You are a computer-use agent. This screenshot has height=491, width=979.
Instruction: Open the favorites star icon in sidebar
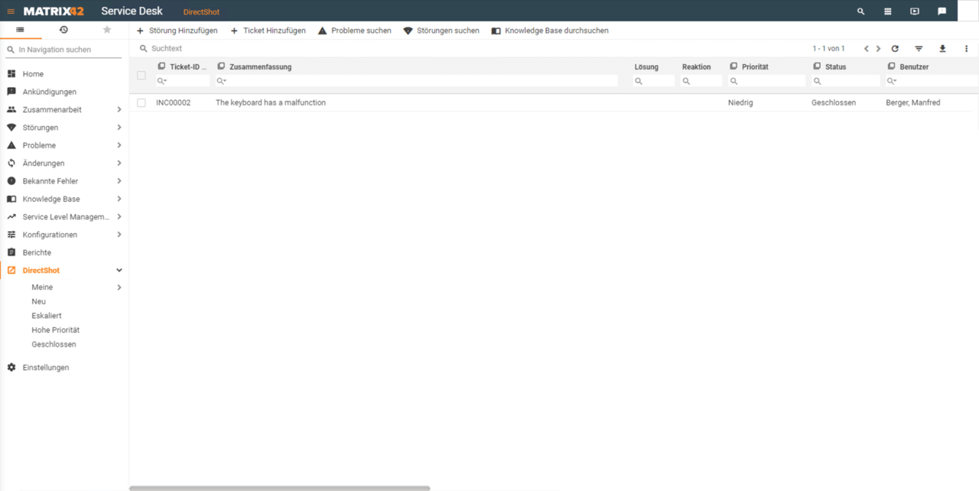tap(106, 29)
